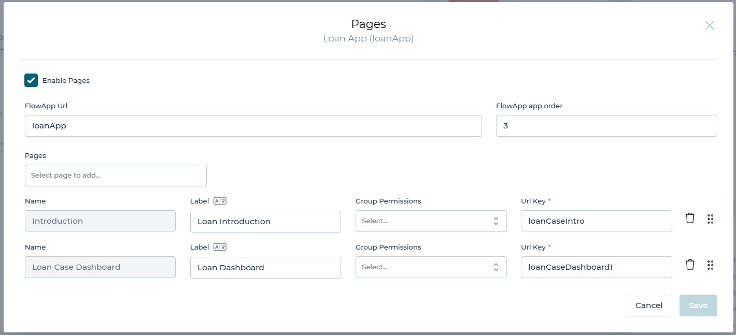Select the FlowApp app order field containing 3
The width and height of the screenshot is (736, 335).
(x=606, y=125)
